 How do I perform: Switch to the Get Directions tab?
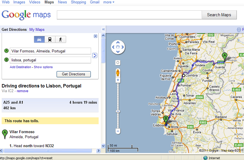point(14,29)
